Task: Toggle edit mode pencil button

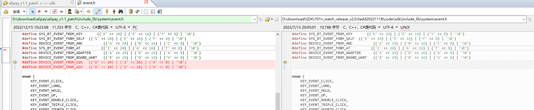Action: click(97, 12)
